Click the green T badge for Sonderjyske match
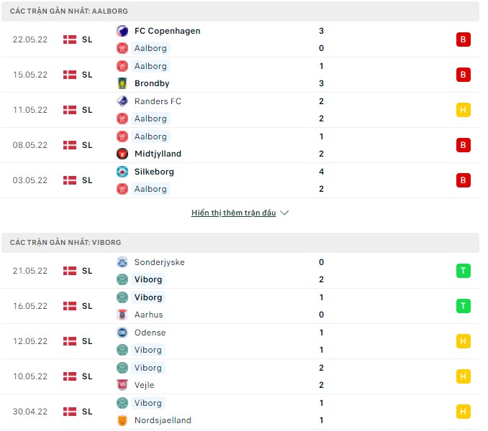Screen dimensions: 488x431 pyautogui.click(x=464, y=271)
